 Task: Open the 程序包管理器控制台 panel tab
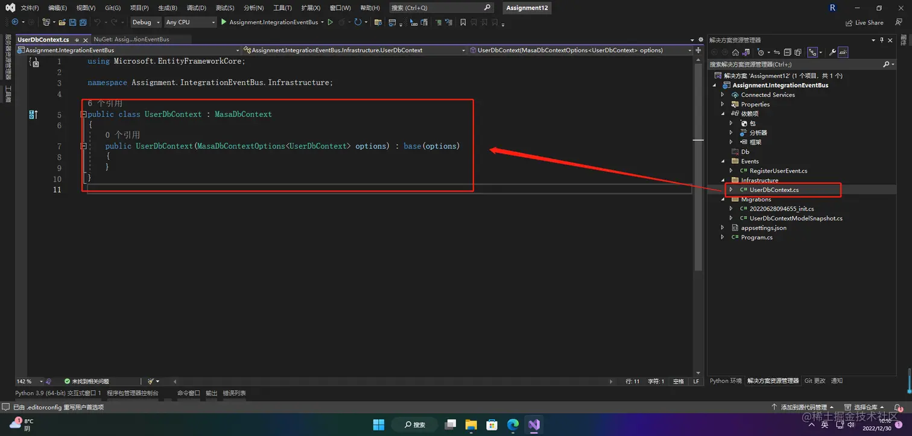(x=133, y=393)
